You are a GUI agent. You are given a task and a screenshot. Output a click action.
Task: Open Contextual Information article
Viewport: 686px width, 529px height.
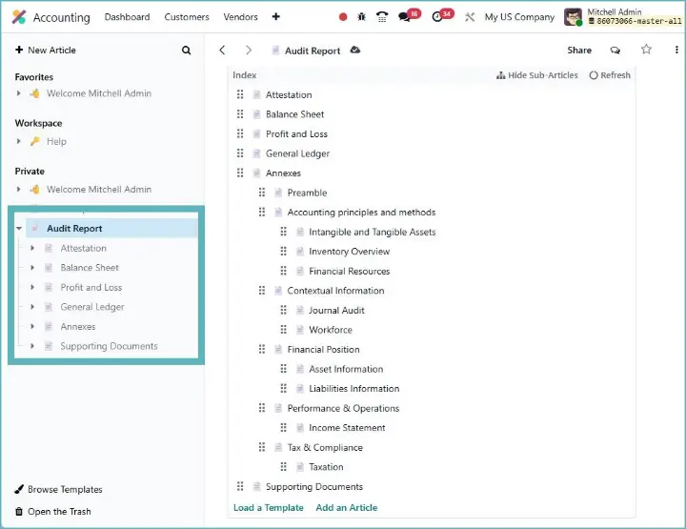(x=335, y=291)
